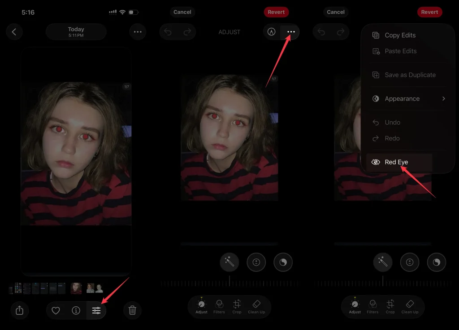This screenshot has width=459, height=330.
Task: Tap the Markup pen icon
Action: tap(272, 32)
